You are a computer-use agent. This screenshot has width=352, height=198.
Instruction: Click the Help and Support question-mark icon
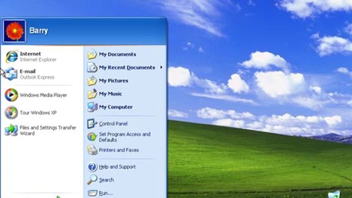point(92,167)
